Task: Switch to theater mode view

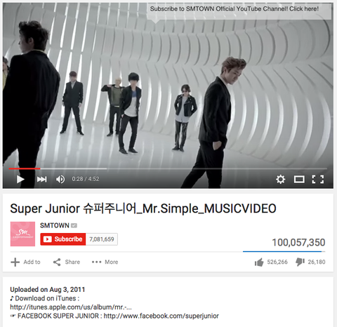Action: (299, 180)
